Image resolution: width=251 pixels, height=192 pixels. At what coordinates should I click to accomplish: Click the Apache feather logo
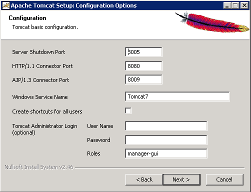(x=212, y=22)
